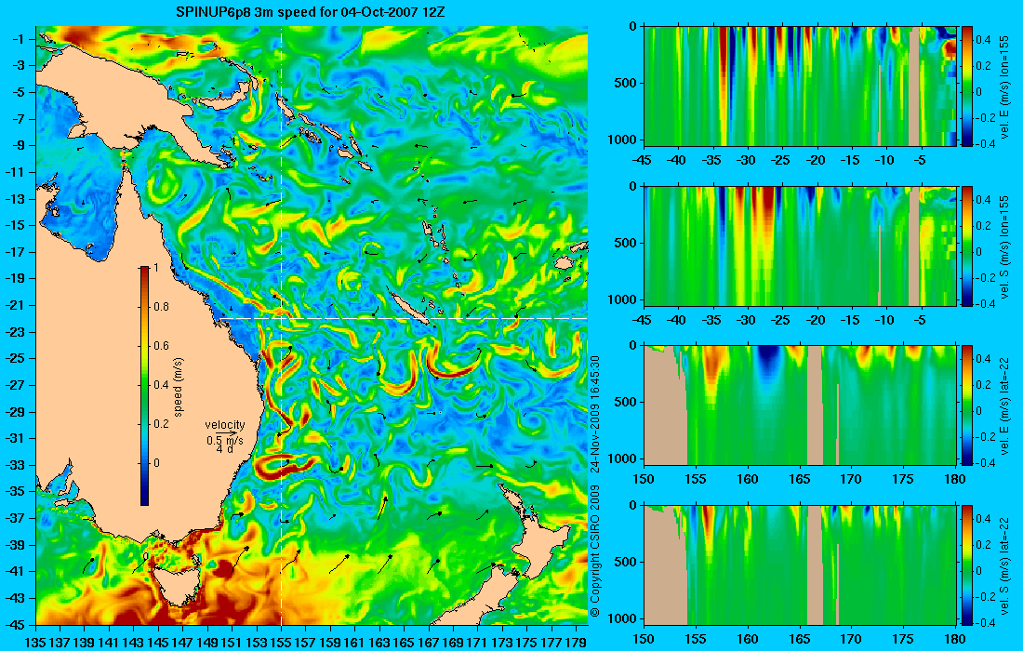Click the speed (m/s) colorbar inside the map
Screen dimensions: 1023x651
coord(144,386)
